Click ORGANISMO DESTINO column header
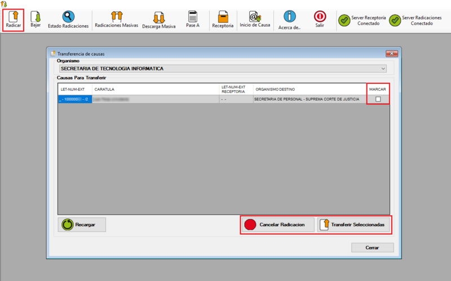Screen dimensions: 451x281 pyautogui.click(x=309, y=90)
